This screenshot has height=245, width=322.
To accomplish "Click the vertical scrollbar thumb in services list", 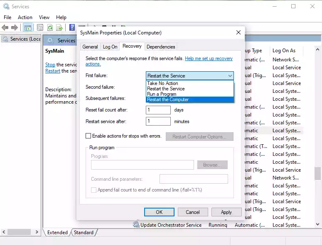I will [x=318, y=174].
